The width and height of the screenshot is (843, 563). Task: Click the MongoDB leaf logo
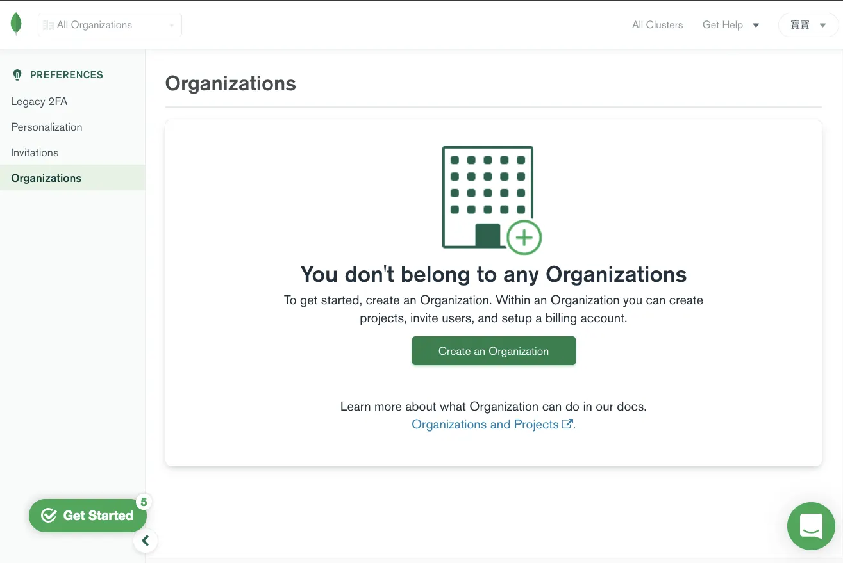click(x=16, y=24)
